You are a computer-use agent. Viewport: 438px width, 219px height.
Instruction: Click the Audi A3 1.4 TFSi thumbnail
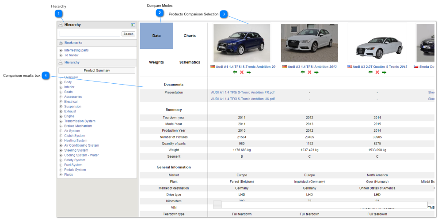click(x=309, y=43)
